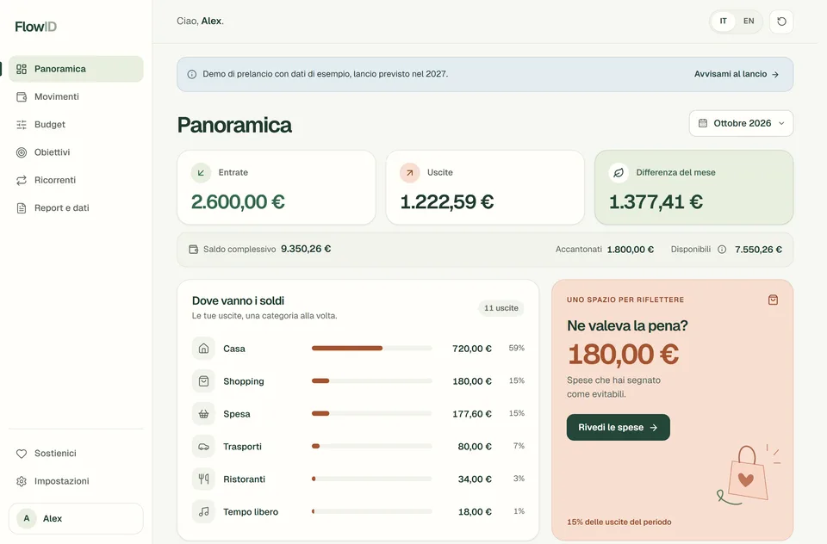827x544 pixels.
Task: Go to Movimenti page
Action: [x=76, y=97]
